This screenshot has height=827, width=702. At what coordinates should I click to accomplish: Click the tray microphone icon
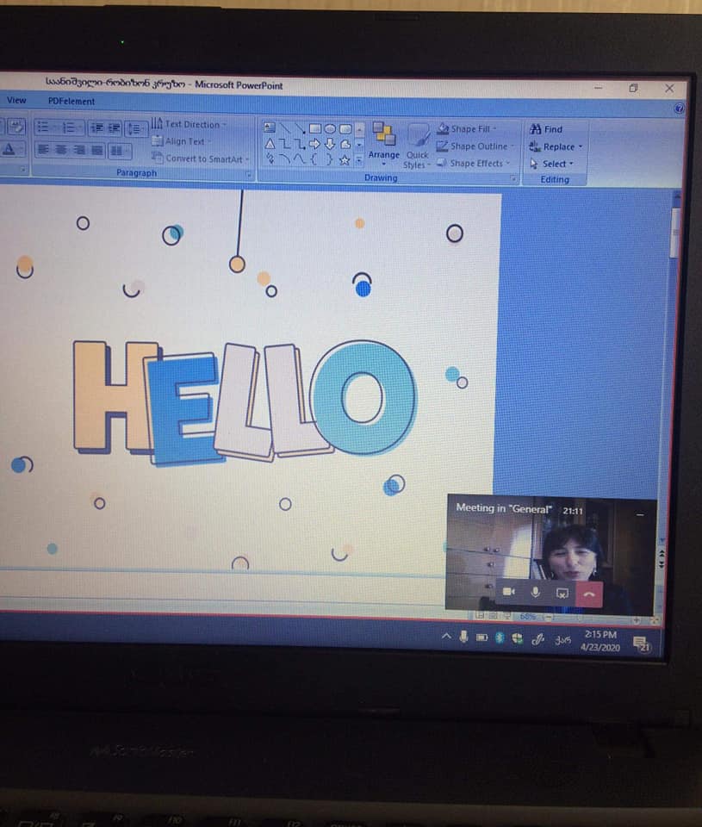pos(463,637)
